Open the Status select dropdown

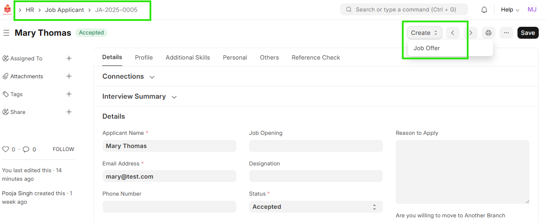(316, 207)
